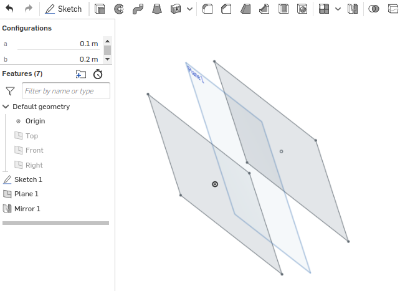Viewport: 400px width, 291px height.
Task: Click the feature filter funnel icon
Action: tap(10, 91)
